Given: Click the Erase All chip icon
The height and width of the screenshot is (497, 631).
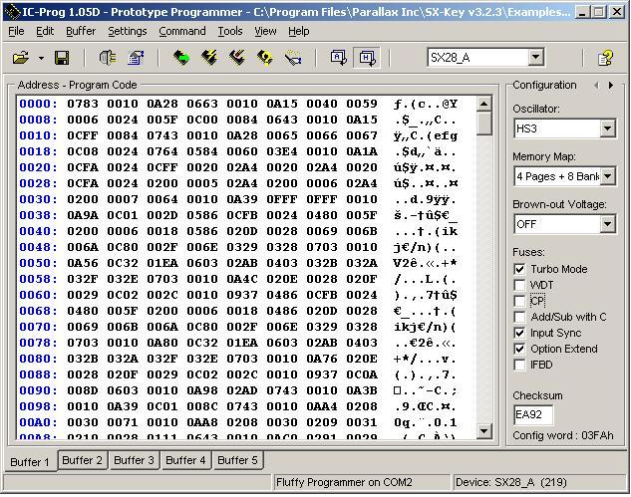Looking at the screenshot, I should click(x=265, y=58).
